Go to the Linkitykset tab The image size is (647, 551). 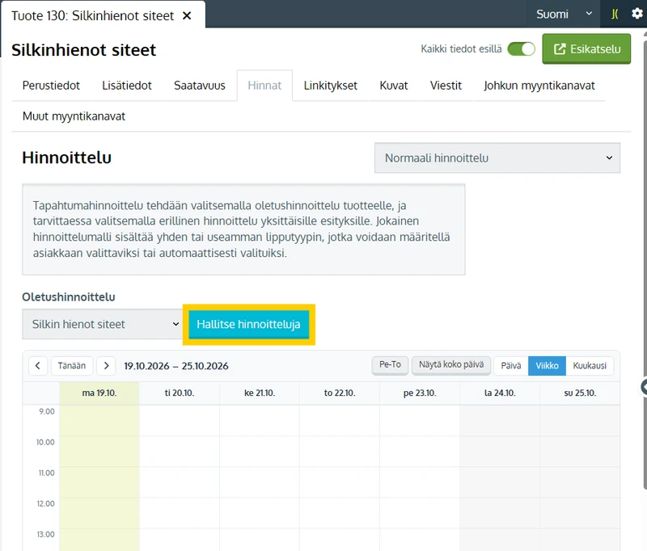[331, 86]
